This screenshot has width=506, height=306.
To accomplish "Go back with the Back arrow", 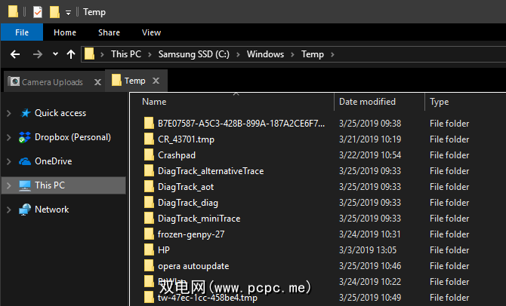I will 15,54.
